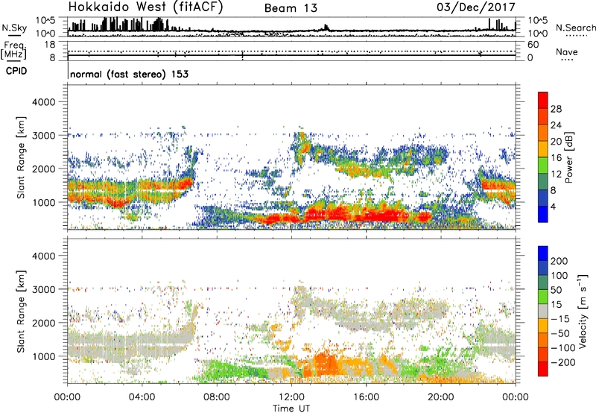This screenshot has width=596, height=413.
Task: Click the "24" label on Power color bar
Action: click(x=556, y=125)
